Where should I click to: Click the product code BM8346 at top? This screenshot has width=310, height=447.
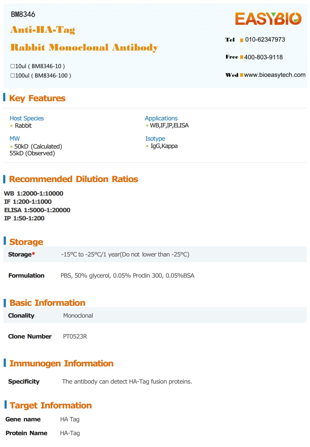click(23, 14)
